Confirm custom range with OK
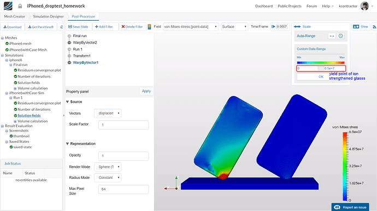The image size is (377, 211). tap(321, 77)
